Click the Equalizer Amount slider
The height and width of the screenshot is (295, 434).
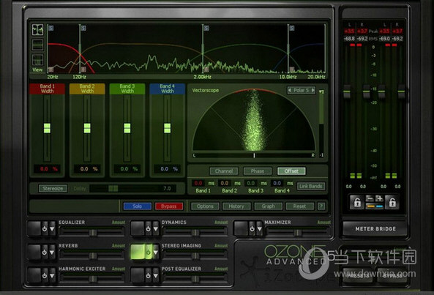point(93,233)
